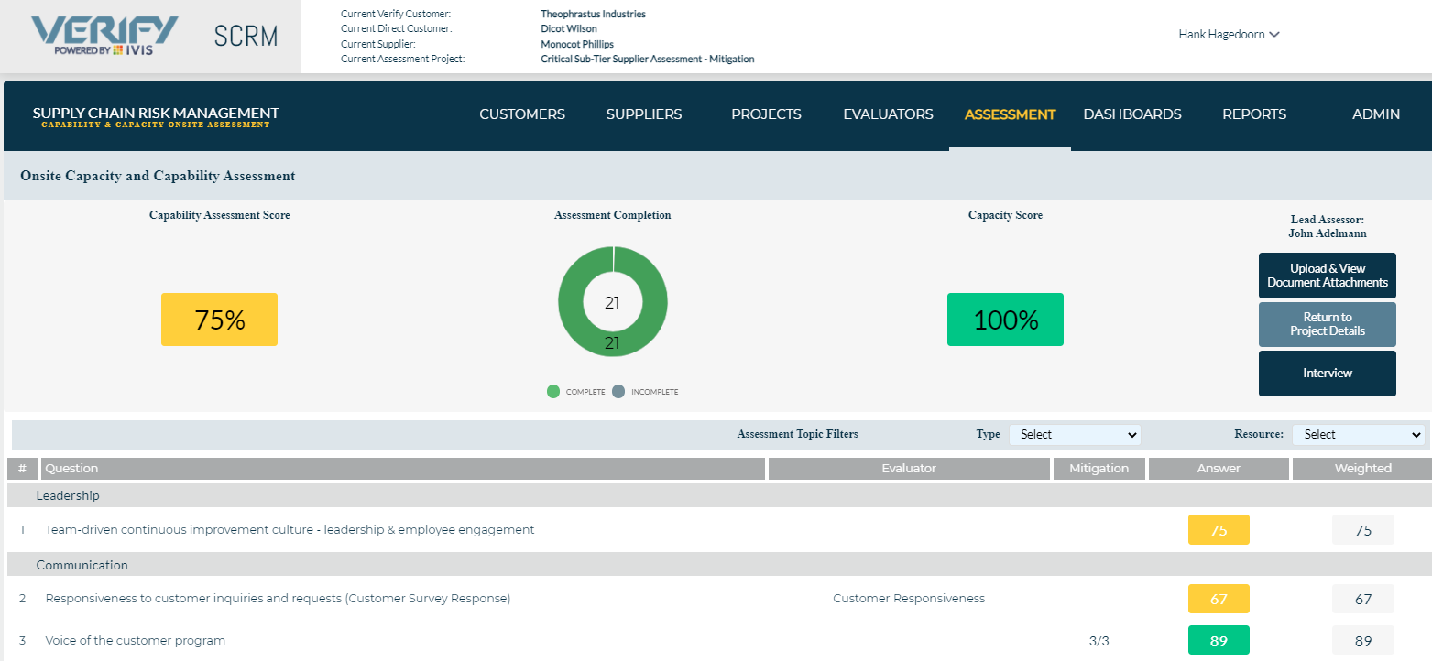Click the green 100% Capacity Score badge
1432x661 pixels.
click(x=1005, y=320)
